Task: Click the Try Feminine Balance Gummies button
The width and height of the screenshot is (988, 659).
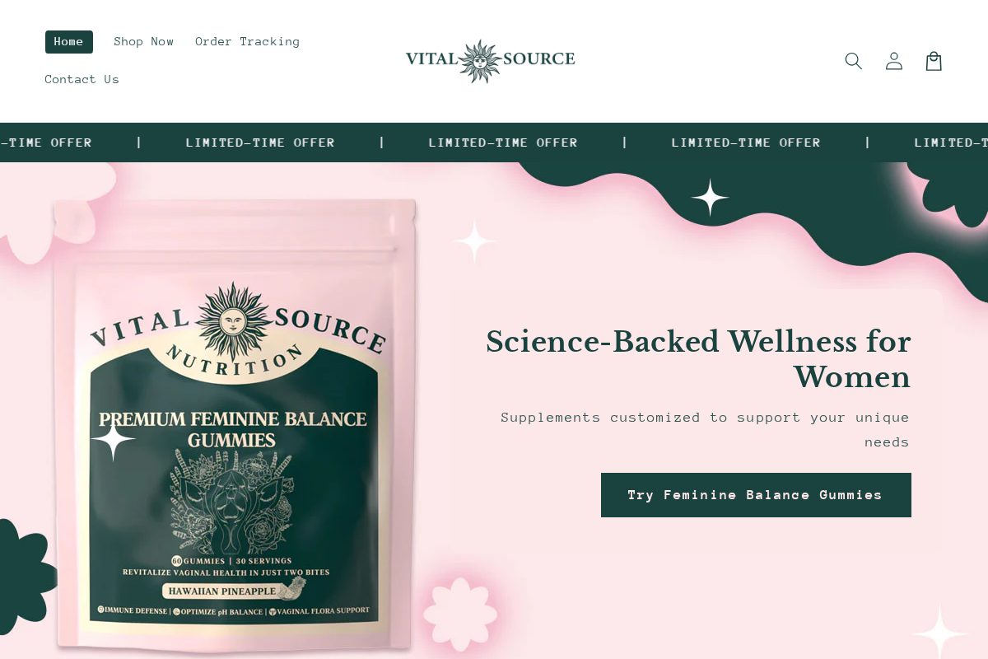Action: click(x=756, y=495)
